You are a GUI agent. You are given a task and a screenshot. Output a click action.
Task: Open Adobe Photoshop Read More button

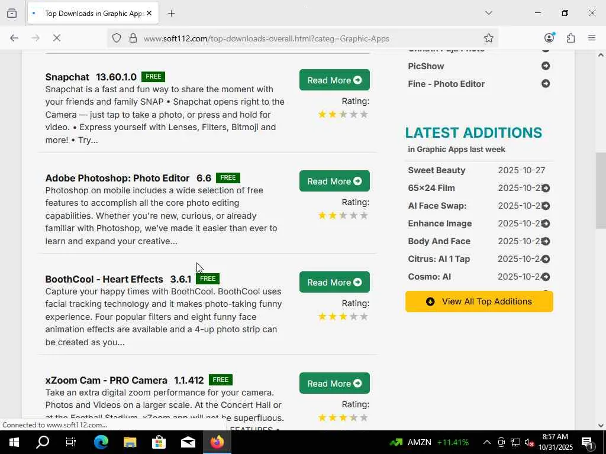pyautogui.click(x=334, y=181)
